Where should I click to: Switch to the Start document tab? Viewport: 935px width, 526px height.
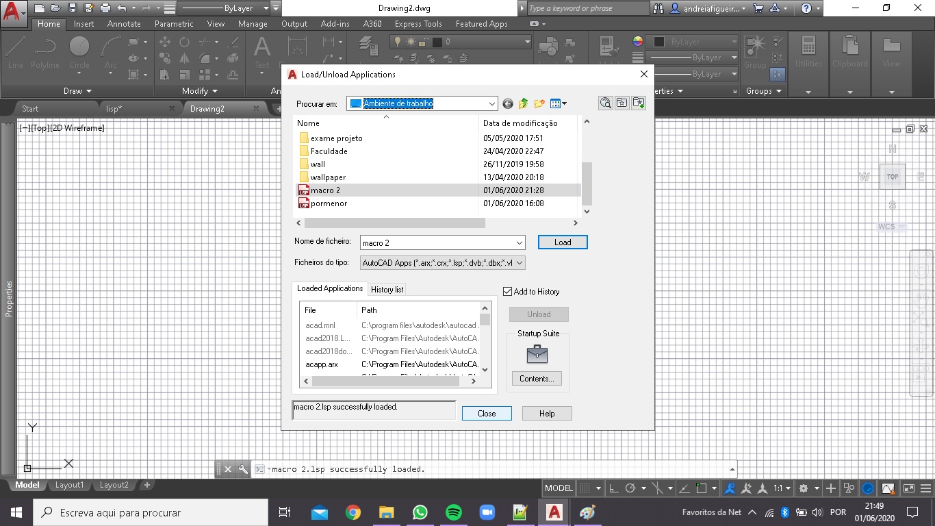tap(30, 108)
